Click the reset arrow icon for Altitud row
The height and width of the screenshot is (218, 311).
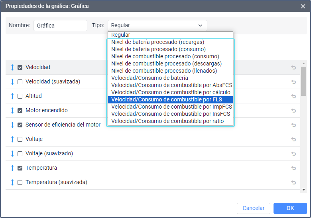coord(293,96)
